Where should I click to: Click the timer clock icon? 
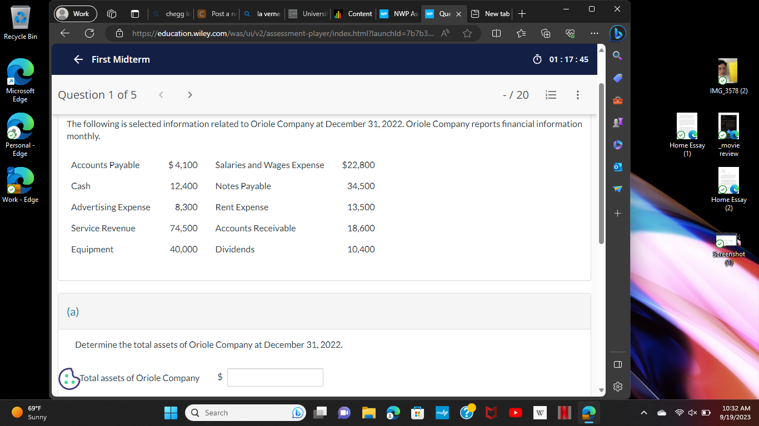tap(537, 59)
